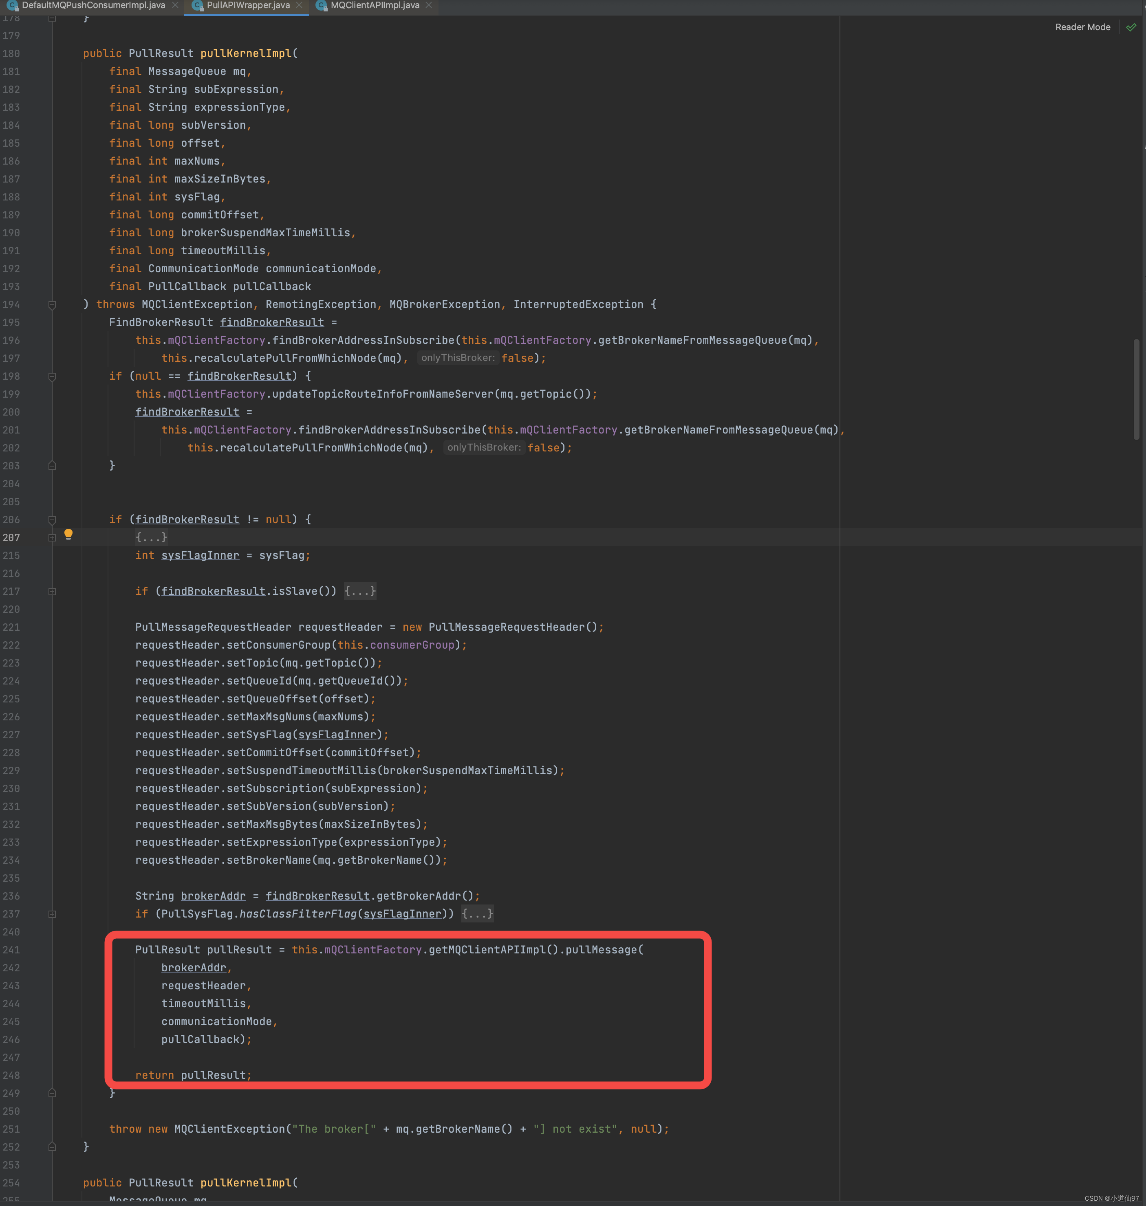Expand the folded hasClassFilterFlag block at line 237
Image resolution: width=1146 pixels, height=1206 pixels.
click(x=52, y=914)
